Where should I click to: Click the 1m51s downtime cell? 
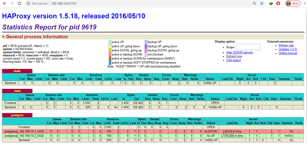coord(287,136)
